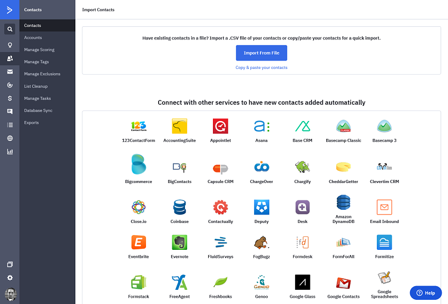The height and width of the screenshot is (304, 448).
Task: Select the CheddarGetter cheese icon
Action: [x=344, y=167]
